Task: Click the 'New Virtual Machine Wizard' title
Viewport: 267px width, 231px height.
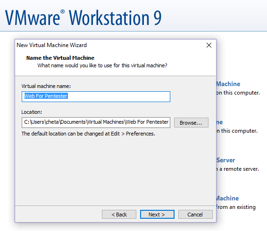Action: [51, 45]
